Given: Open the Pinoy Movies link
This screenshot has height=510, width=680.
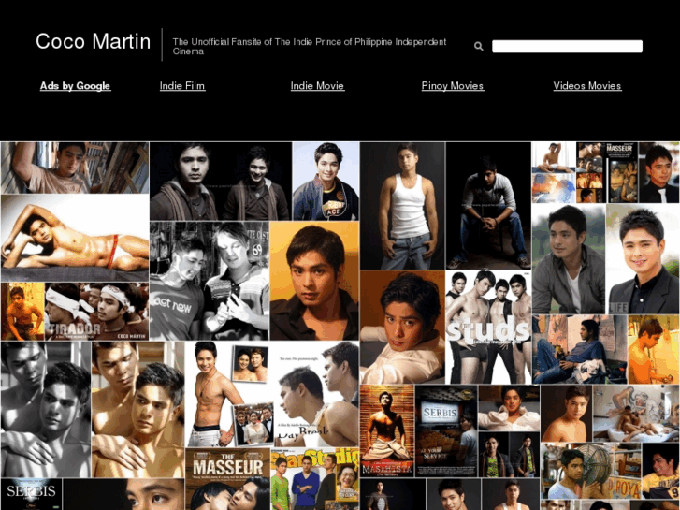Looking at the screenshot, I should tap(453, 86).
